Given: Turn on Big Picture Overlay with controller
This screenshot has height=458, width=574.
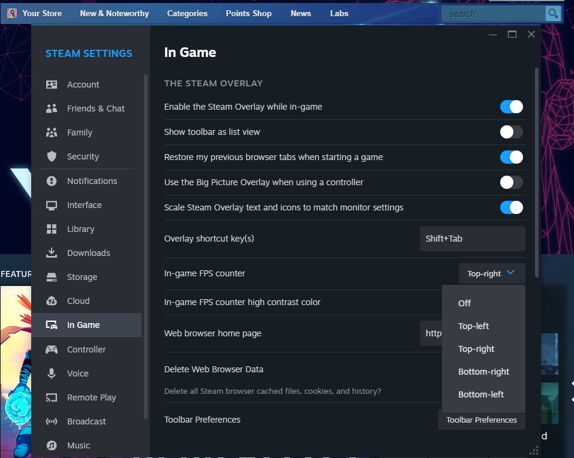Looking at the screenshot, I should [x=512, y=182].
